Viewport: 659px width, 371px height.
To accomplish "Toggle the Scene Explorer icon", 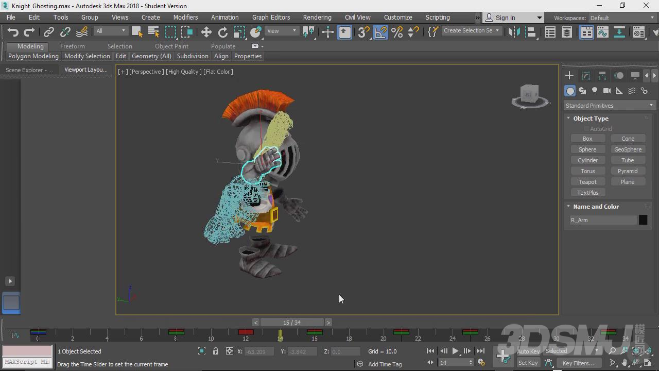I will (x=550, y=32).
